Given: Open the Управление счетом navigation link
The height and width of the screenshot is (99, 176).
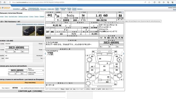Looking at the screenshot, I should pos(63,9).
